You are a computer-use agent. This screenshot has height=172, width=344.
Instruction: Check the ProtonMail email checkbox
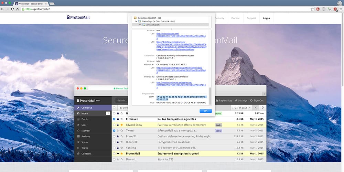coord(114,153)
